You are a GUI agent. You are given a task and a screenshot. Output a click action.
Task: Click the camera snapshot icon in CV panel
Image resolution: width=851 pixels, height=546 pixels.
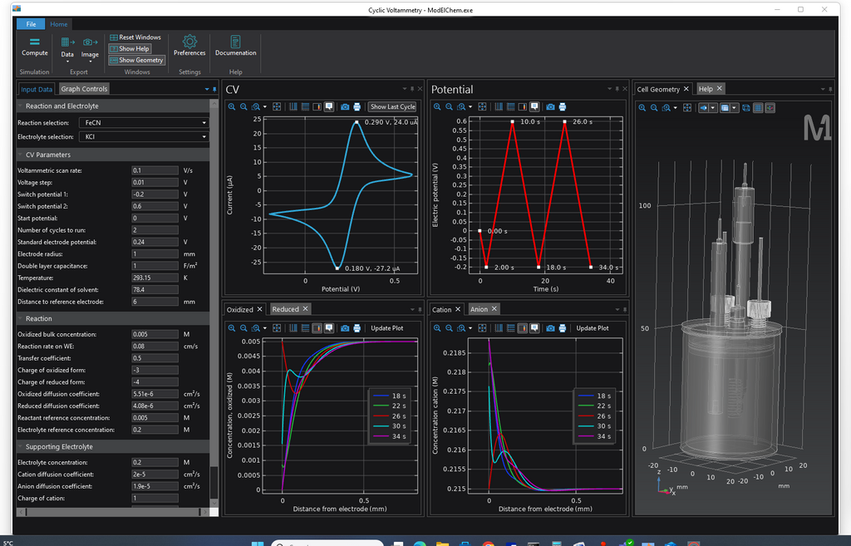346,107
